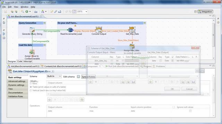Image resolution: width=222 pixels, height=124 pixels.
Task: Save input schema with floppy disk icon
Action: click(133, 82)
